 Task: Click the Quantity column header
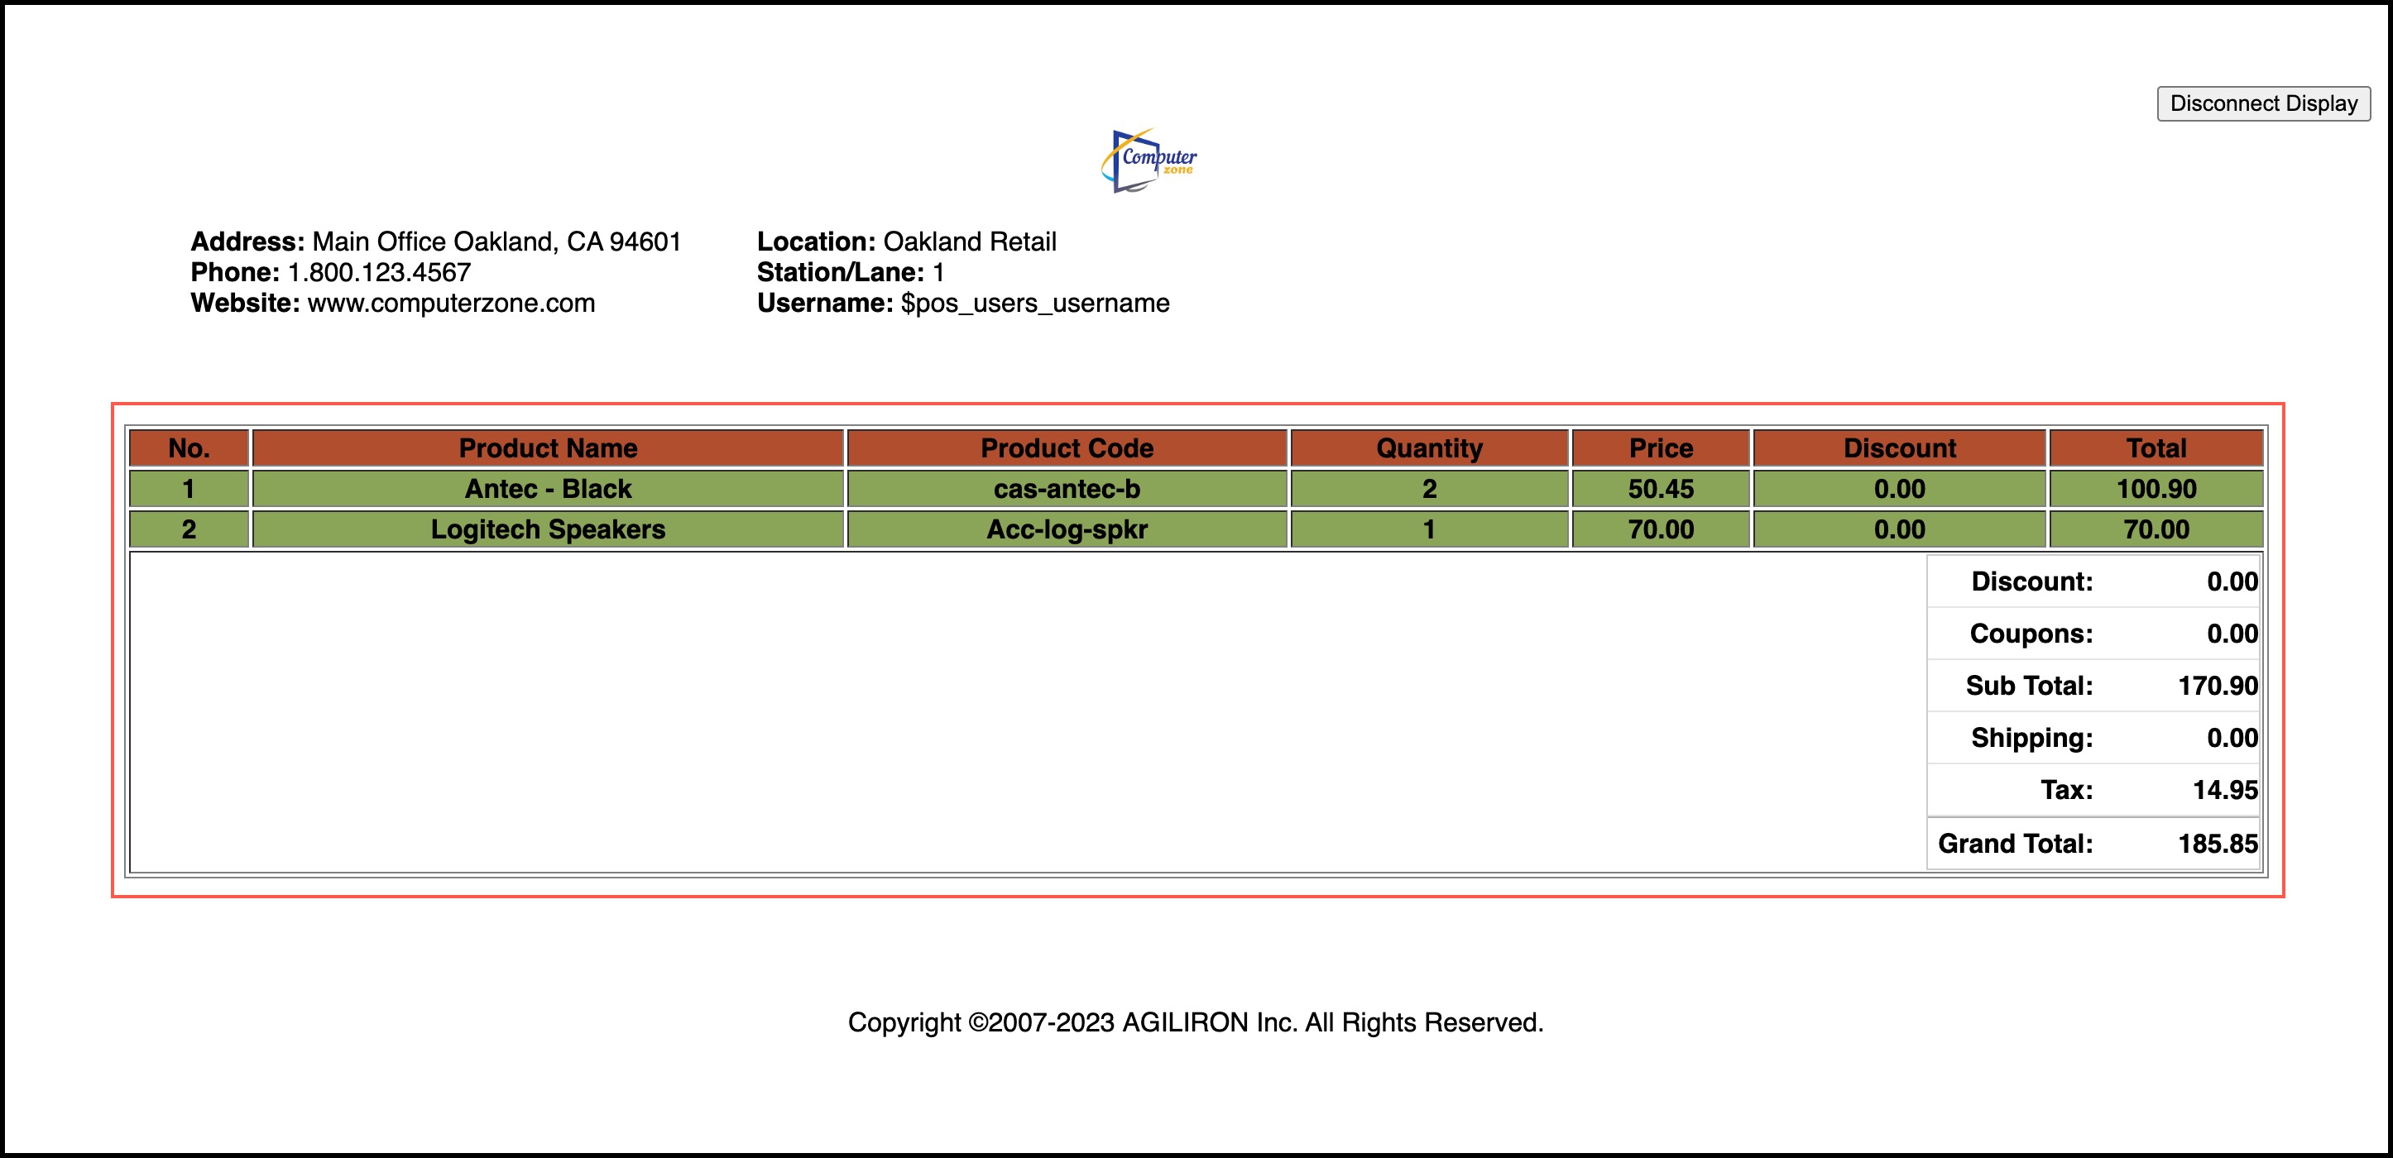pyautogui.click(x=1429, y=448)
